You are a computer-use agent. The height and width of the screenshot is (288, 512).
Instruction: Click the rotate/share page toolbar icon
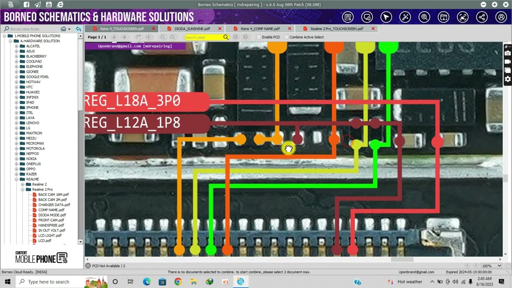(x=138, y=37)
